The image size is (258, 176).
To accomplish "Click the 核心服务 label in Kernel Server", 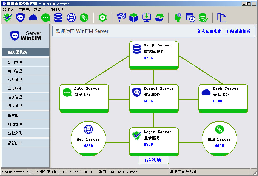I will pyautogui.click(x=152, y=95).
